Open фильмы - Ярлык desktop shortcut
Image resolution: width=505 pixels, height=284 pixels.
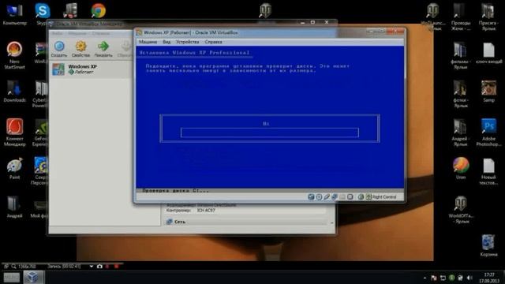[x=461, y=56]
